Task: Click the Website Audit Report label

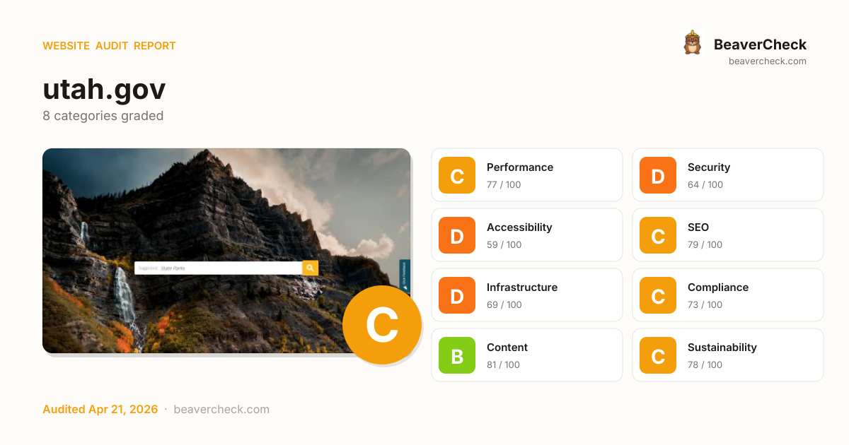Action: (109, 46)
